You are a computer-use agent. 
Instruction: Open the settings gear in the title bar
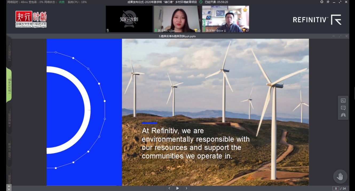tap(322, 2)
